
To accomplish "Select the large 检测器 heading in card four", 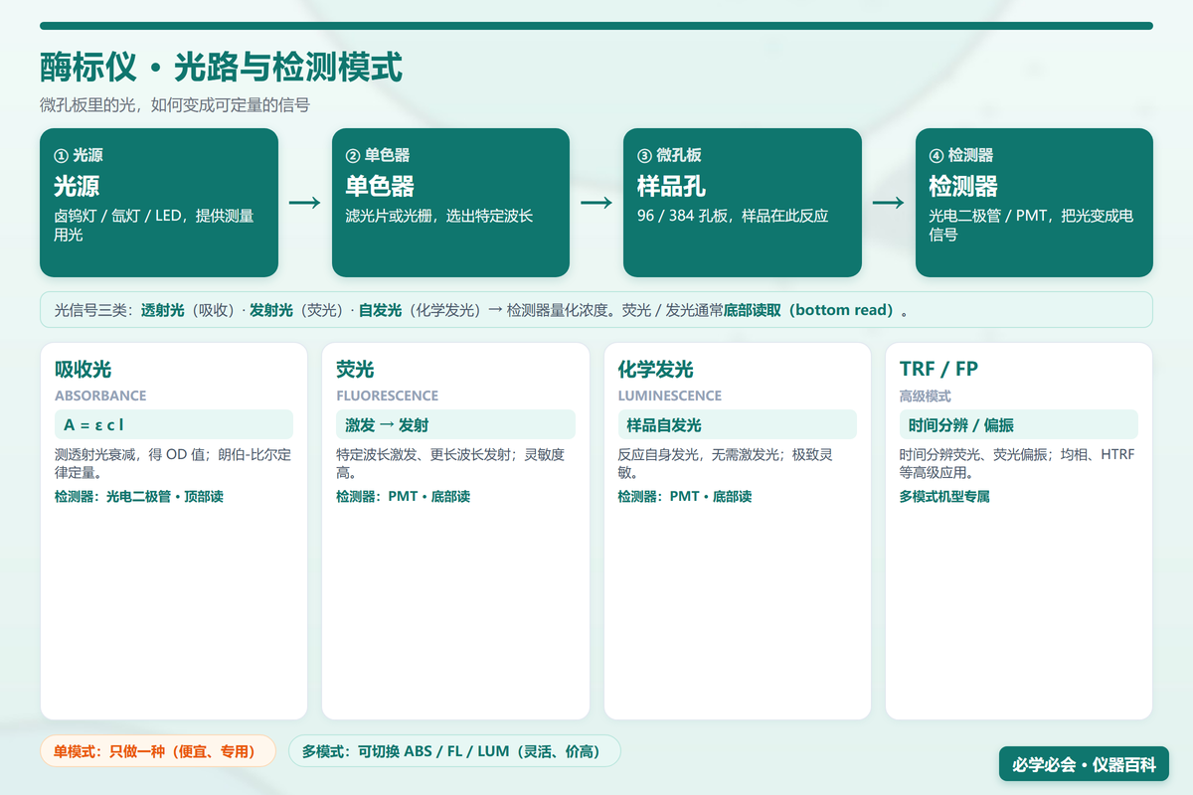I will [x=963, y=186].
